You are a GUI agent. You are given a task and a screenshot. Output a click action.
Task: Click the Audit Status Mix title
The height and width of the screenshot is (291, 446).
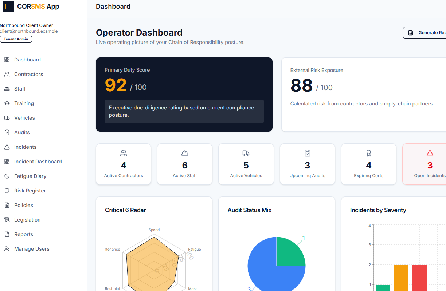point(249,210)
